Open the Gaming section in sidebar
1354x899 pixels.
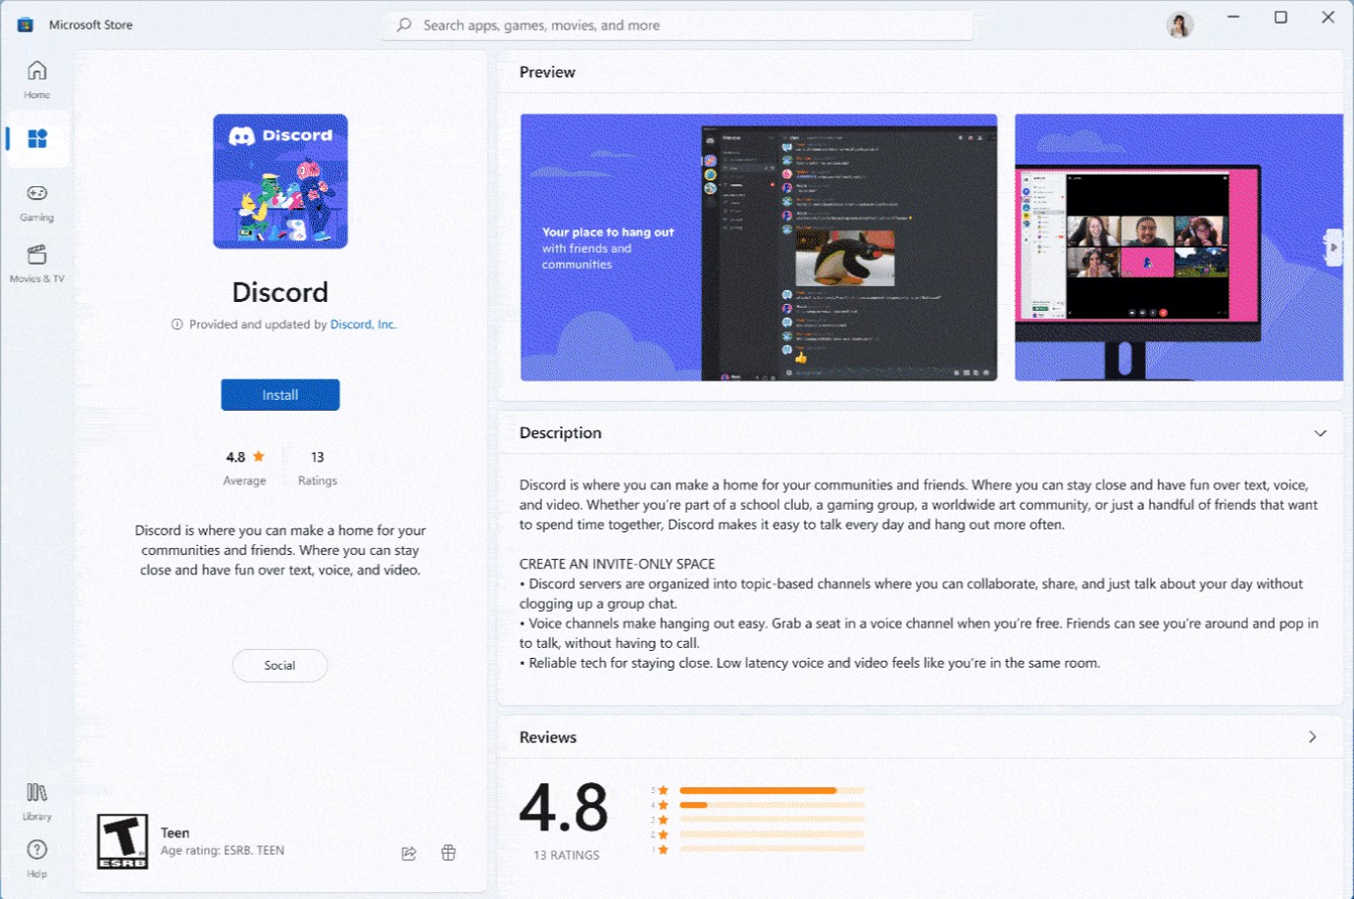pos(37,202)
